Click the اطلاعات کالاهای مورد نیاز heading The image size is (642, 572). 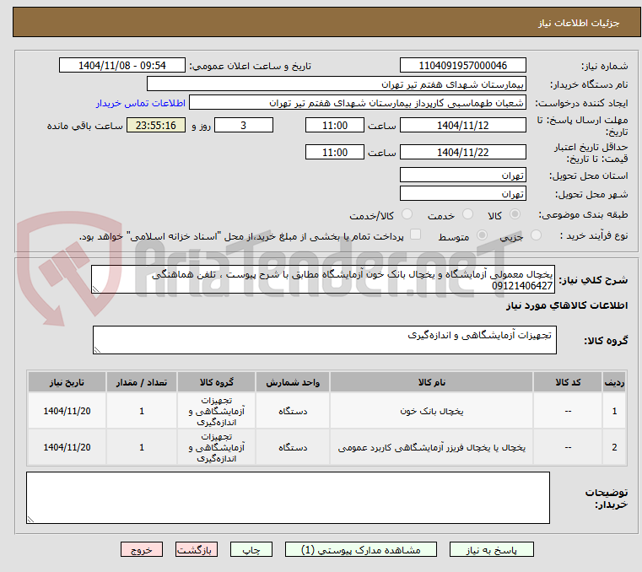pyautogui.click(x=567, y=305)
